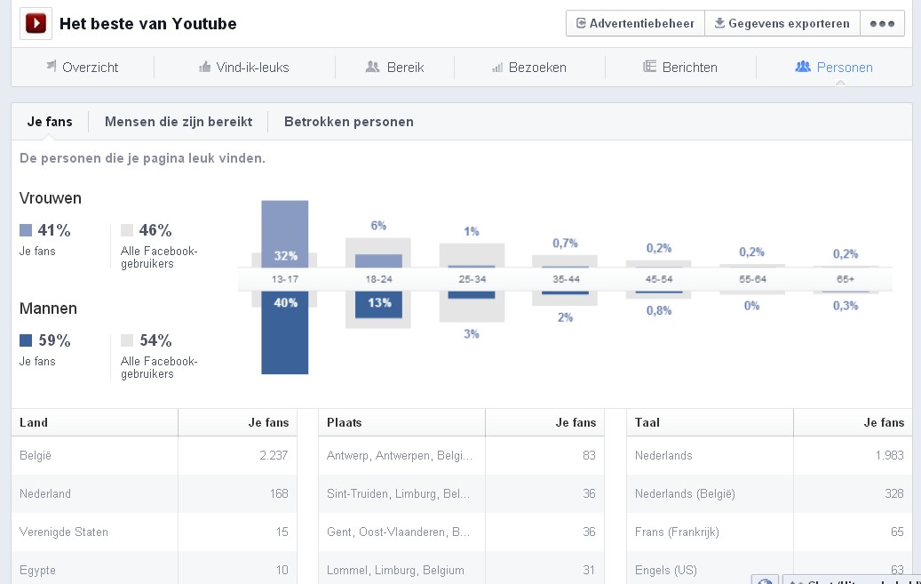Screen dimensions: 921x584
Task: Switch to the Overzicht tab
Action: point(83,68)
